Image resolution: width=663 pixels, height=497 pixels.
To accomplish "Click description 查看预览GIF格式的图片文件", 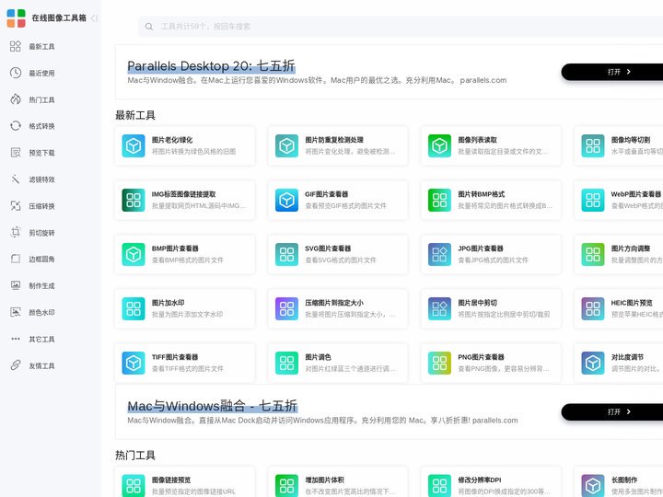I will point(345,206).
